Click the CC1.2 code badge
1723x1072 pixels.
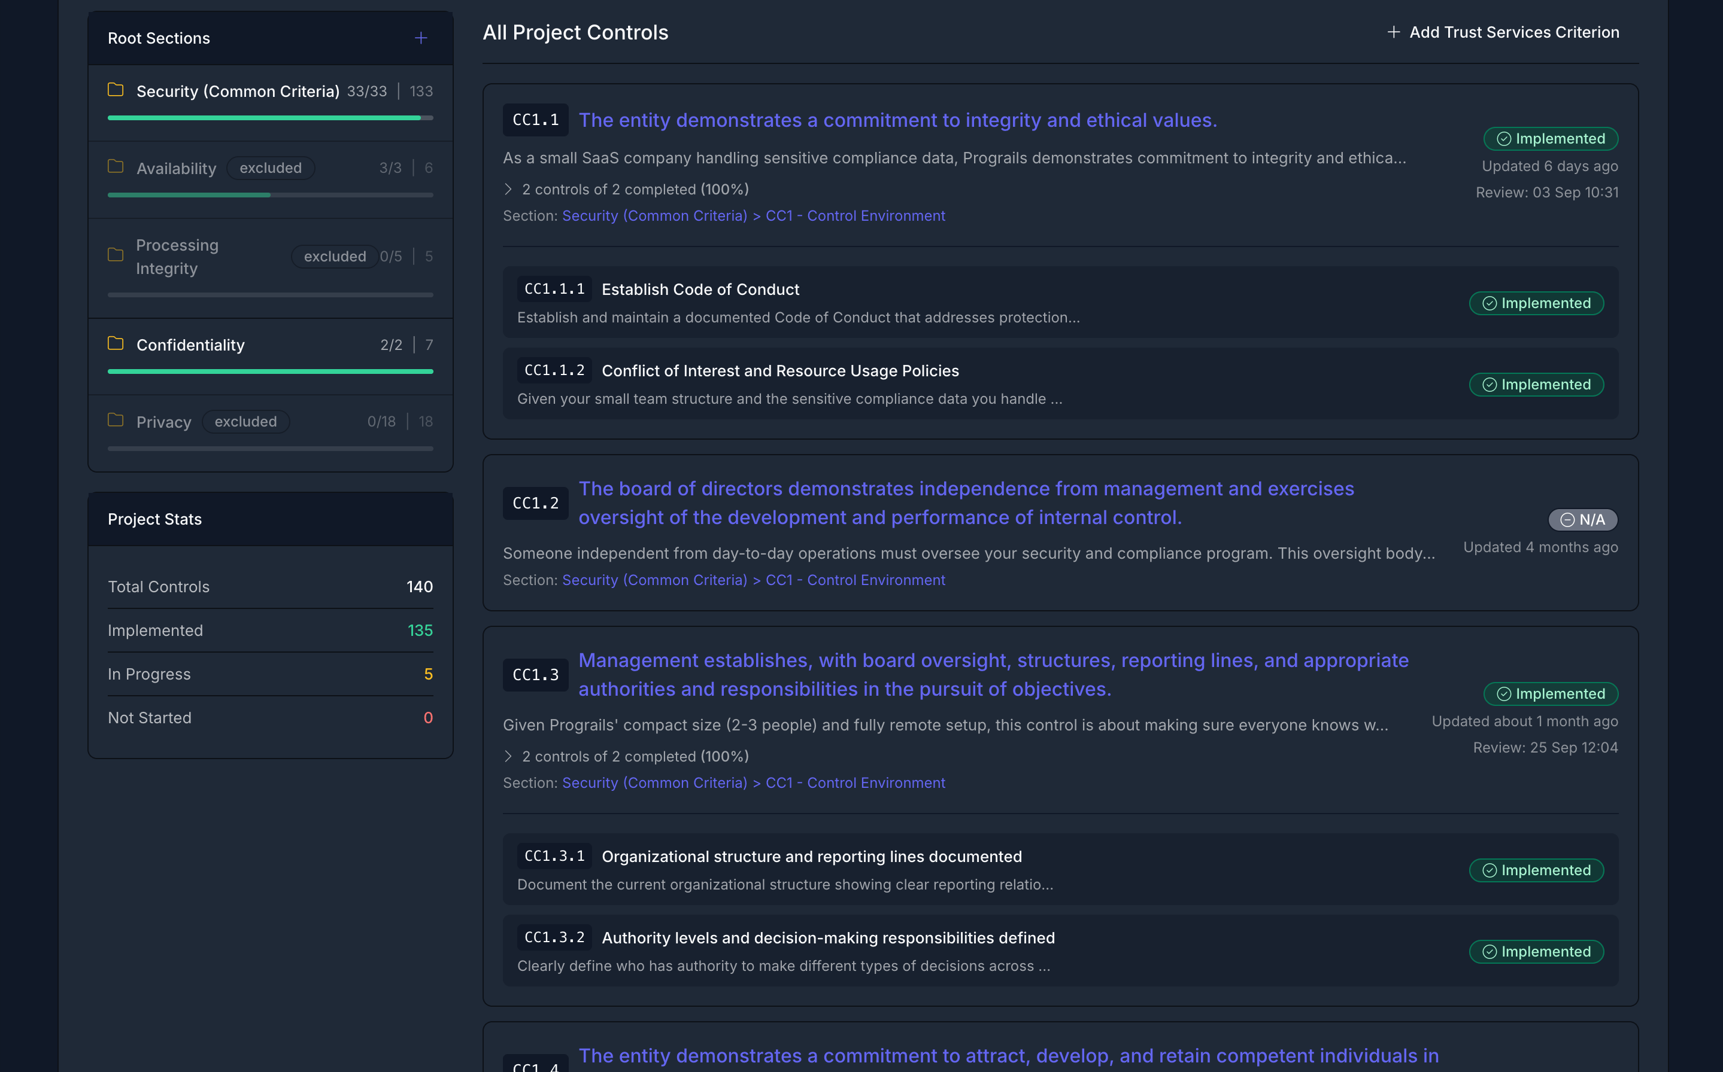click(536, 503)
